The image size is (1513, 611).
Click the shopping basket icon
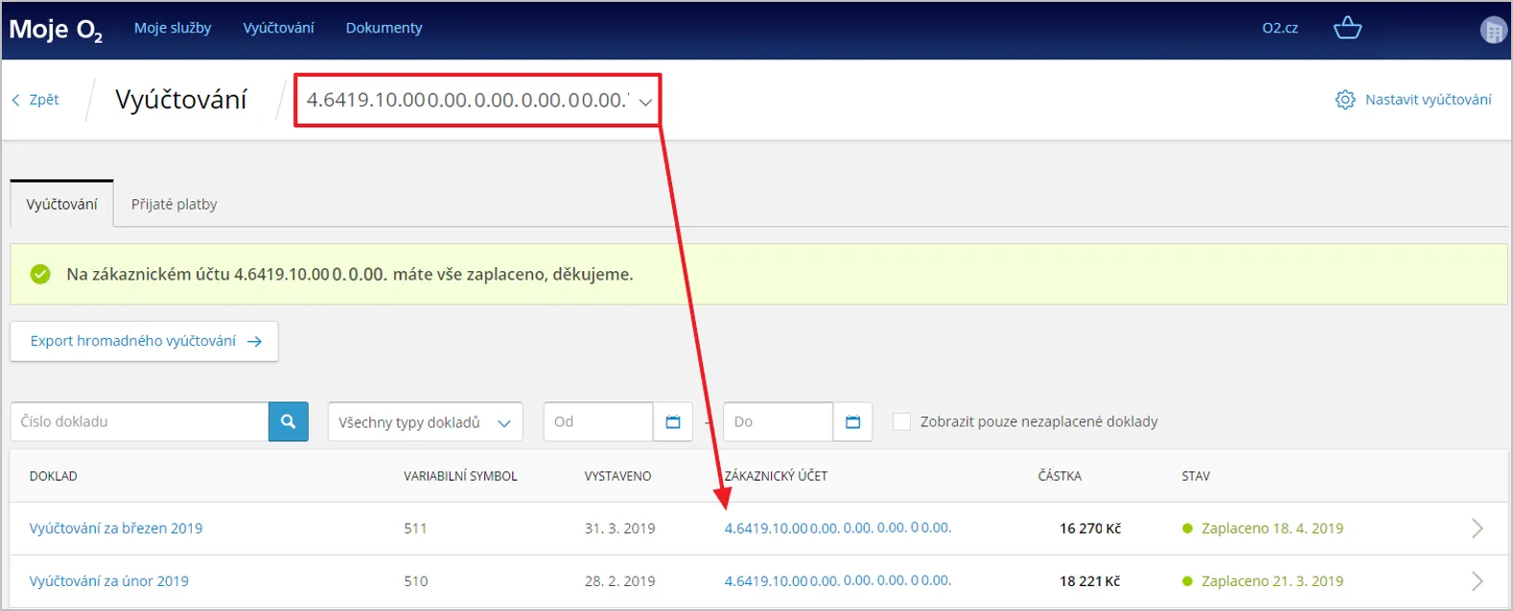pos(1347,28)
